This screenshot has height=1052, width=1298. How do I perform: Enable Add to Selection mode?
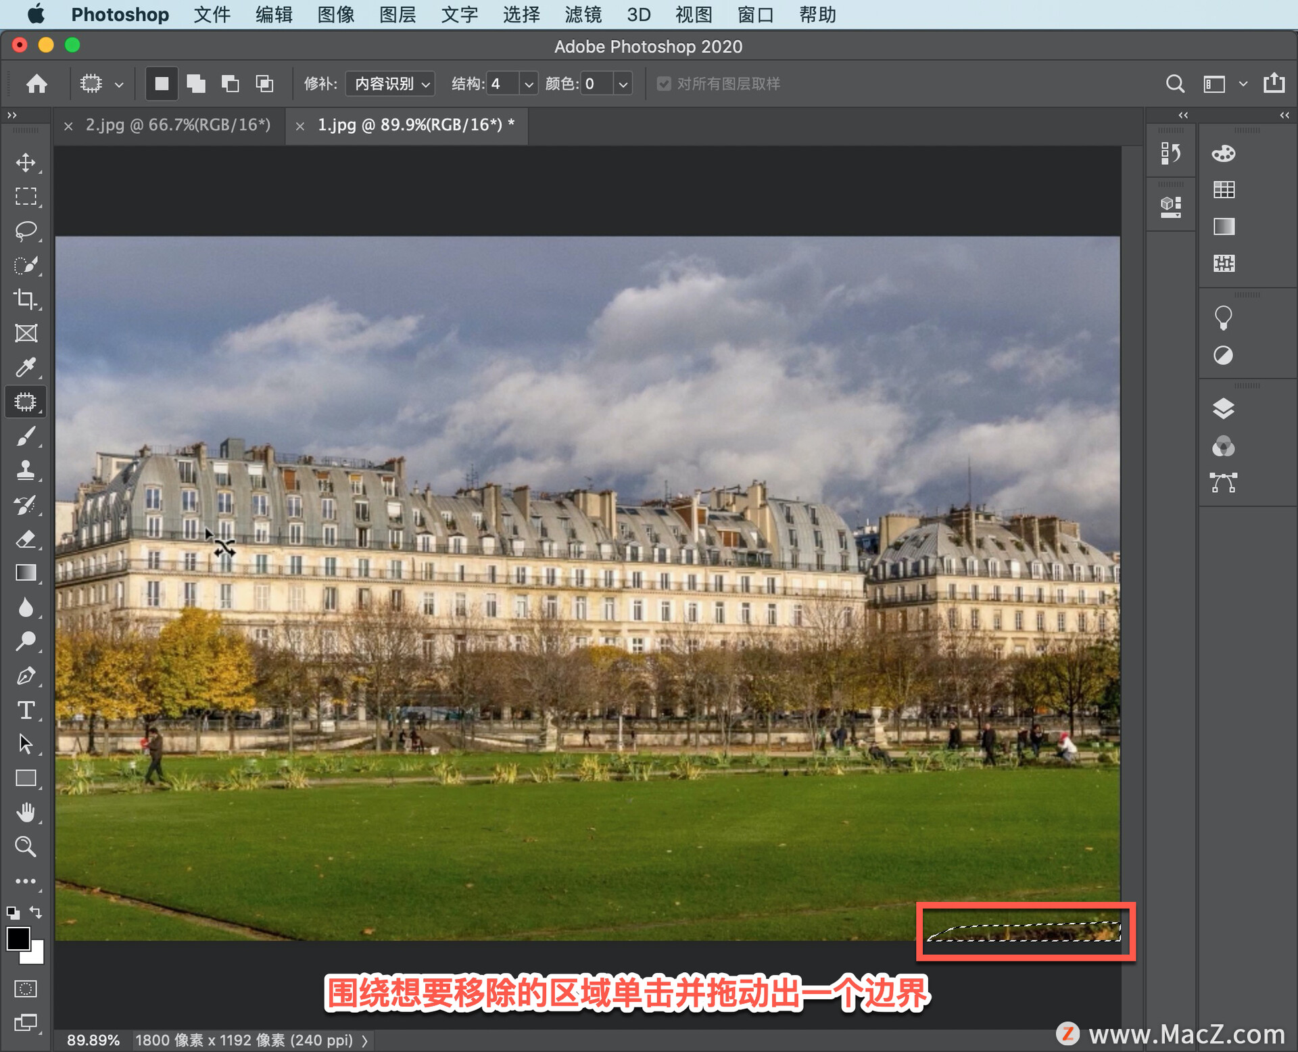[x=196, y=84]
